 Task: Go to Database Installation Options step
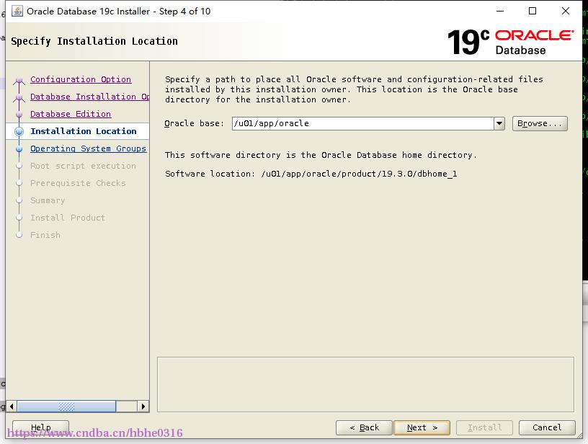pos(89,97)
